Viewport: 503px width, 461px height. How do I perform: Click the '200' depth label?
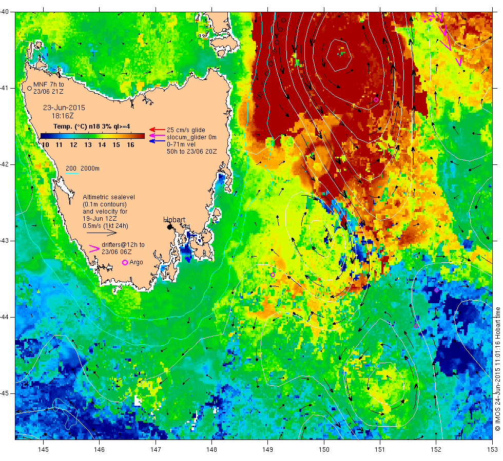pyautogui.click(x=71, y=169)
